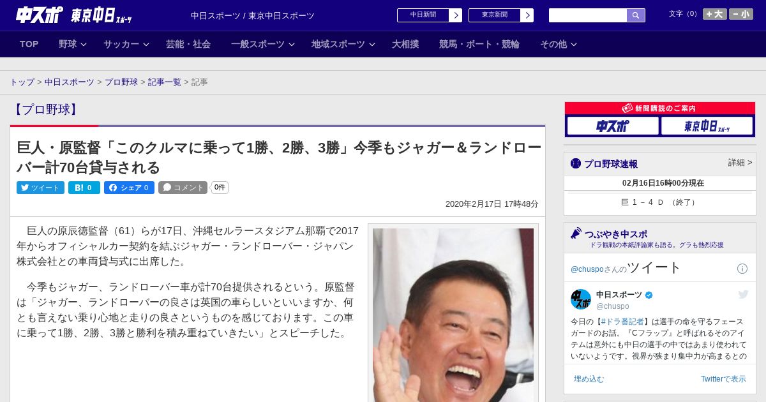
Task: Expand the サッカー navigation menu
Action: (x=126, y=44)
